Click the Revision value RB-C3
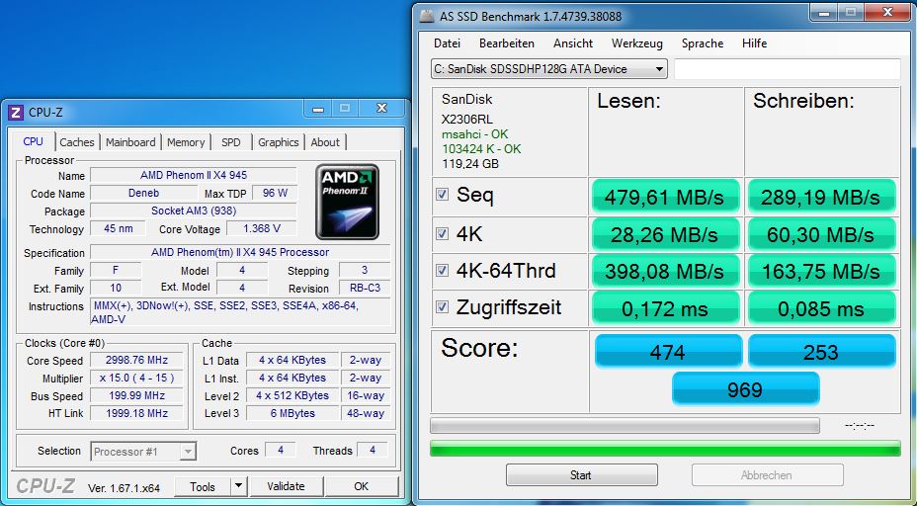The image size is (917, 506). point(365,288)
